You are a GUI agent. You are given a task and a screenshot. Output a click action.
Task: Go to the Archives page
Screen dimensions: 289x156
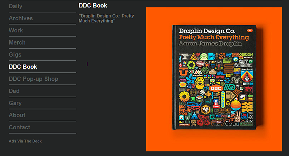(x=21, y=18)
